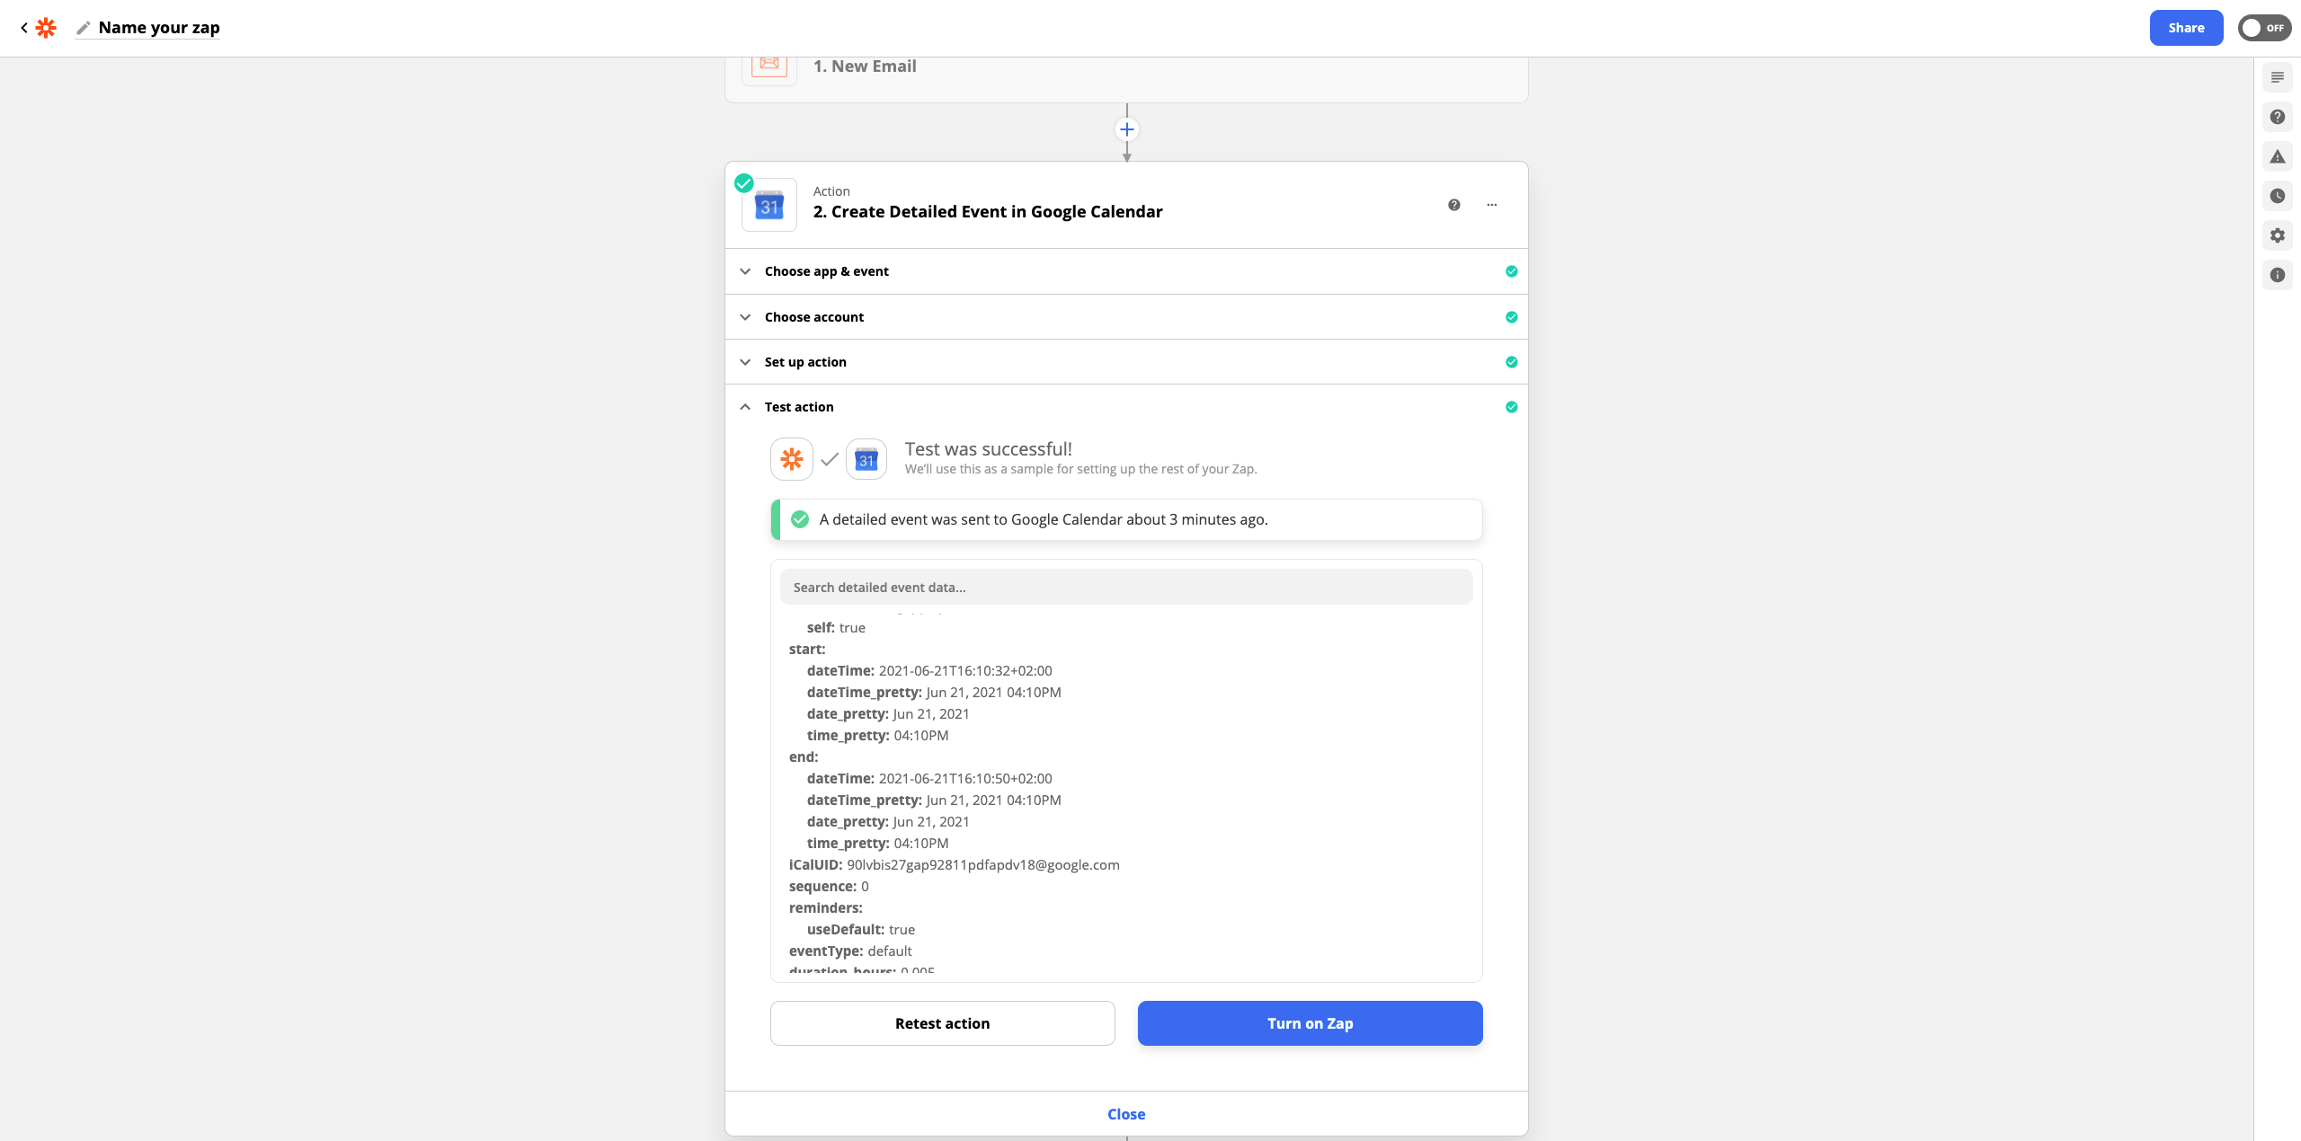Collapse the Test action section
This screenshot has width=2301, height=1141.
pos(798,407)
